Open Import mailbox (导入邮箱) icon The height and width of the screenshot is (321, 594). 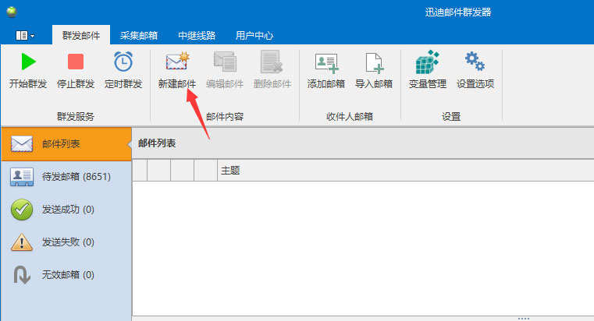point(374,63)
